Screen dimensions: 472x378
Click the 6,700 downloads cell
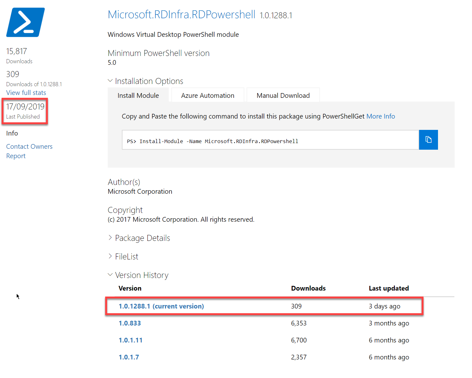pos(299,340)
